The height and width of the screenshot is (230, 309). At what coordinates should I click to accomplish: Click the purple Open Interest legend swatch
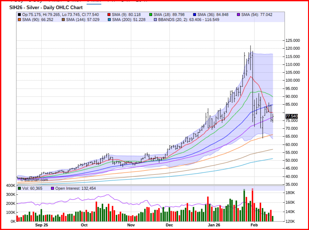click(52, 189)
